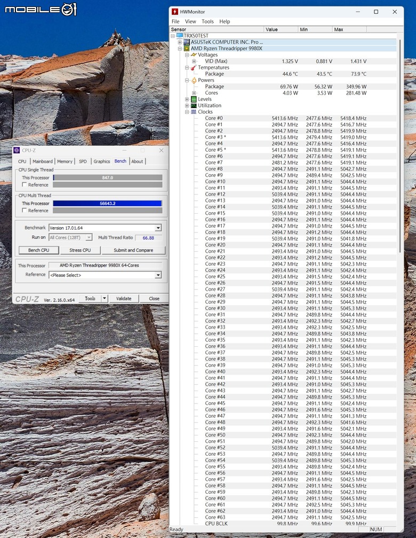
Task: Collapse the TRX50TEST root node
Action: pyautogui.click(x=173, y=36)
